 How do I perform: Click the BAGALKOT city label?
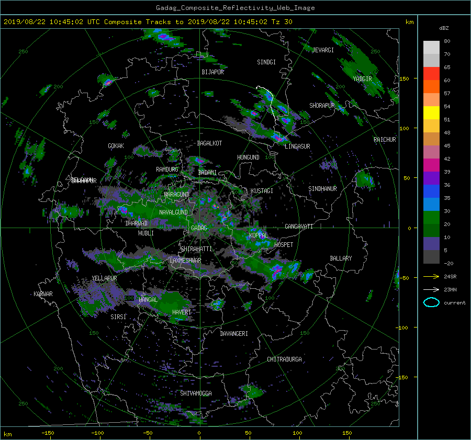click(209, 143)
